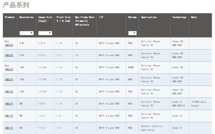Image resolution: width=215 pixels, height=134 pixels.
Task: Open the IMX175 product link
Action: tap(9, 128)
